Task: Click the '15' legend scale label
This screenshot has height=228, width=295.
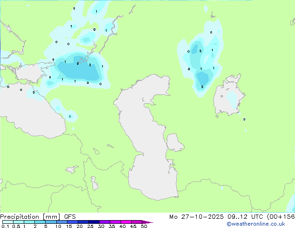Action: pos(69,226)
